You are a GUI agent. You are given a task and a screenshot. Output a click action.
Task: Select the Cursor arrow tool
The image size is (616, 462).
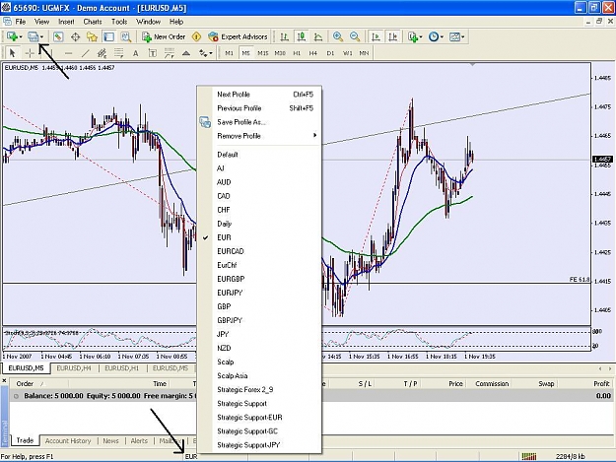click(x=12, y=53)
